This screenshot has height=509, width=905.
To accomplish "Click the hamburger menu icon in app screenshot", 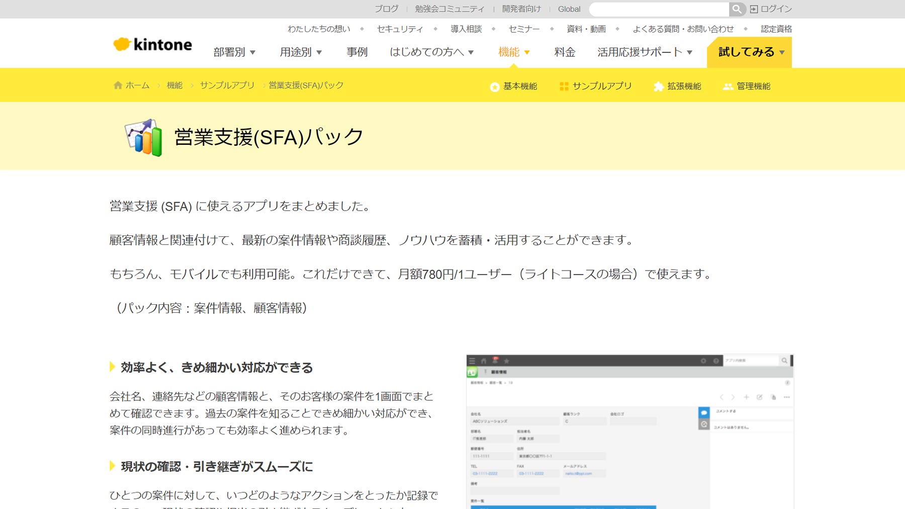I will [x=472, y=361].
